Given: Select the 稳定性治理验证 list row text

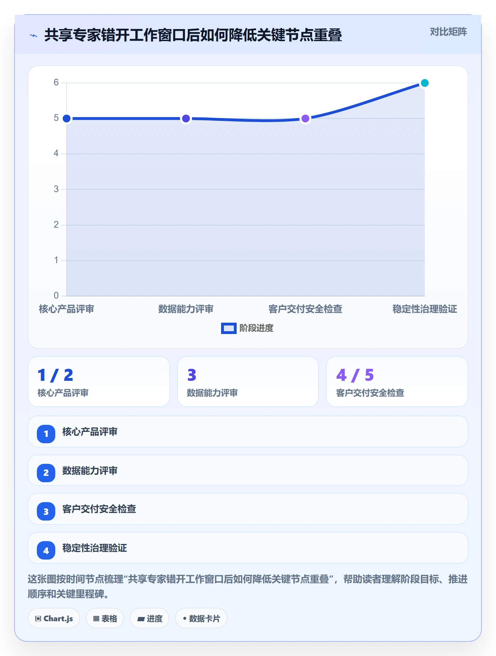Looking at the screenshot, I should coord(95,548).
